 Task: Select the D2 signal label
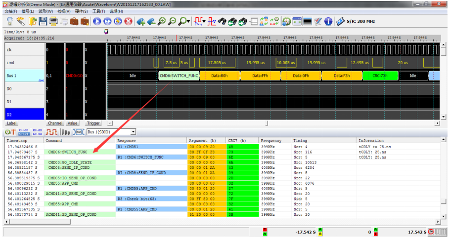25,115
